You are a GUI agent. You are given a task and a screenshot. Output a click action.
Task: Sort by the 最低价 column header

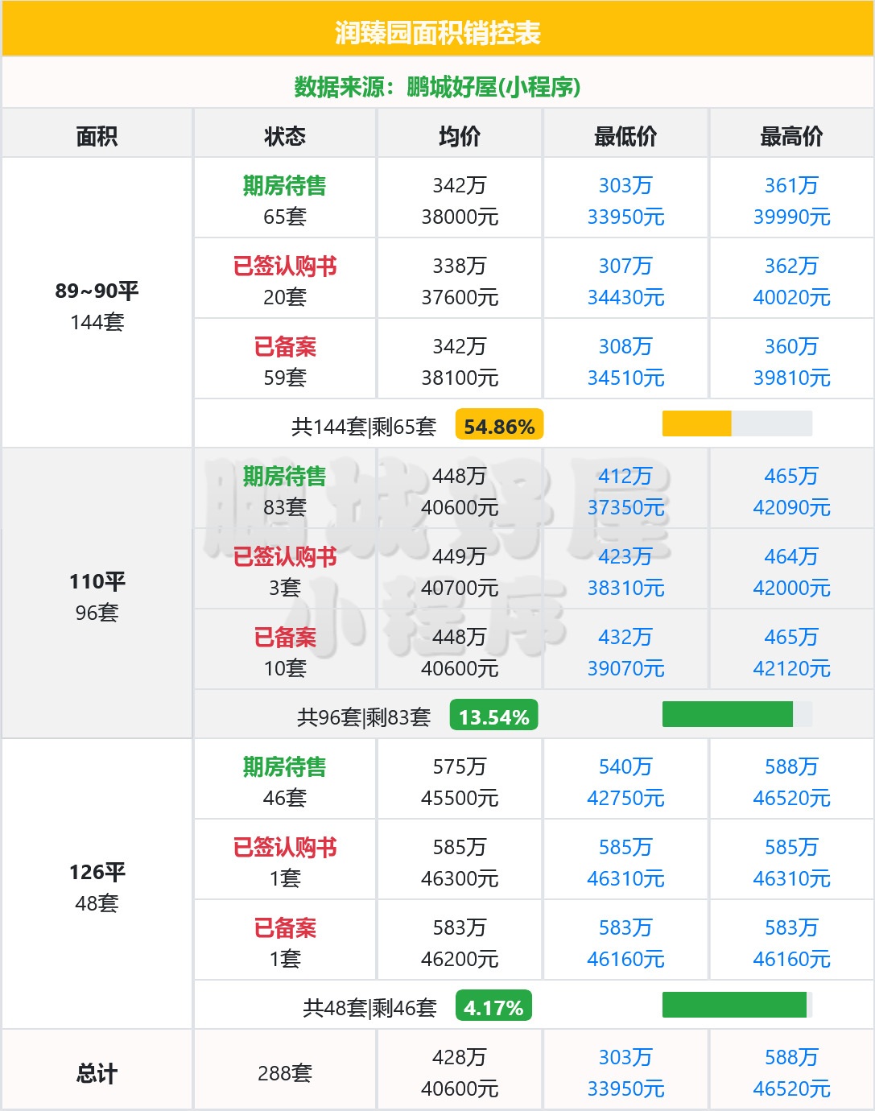click(625, 136)
